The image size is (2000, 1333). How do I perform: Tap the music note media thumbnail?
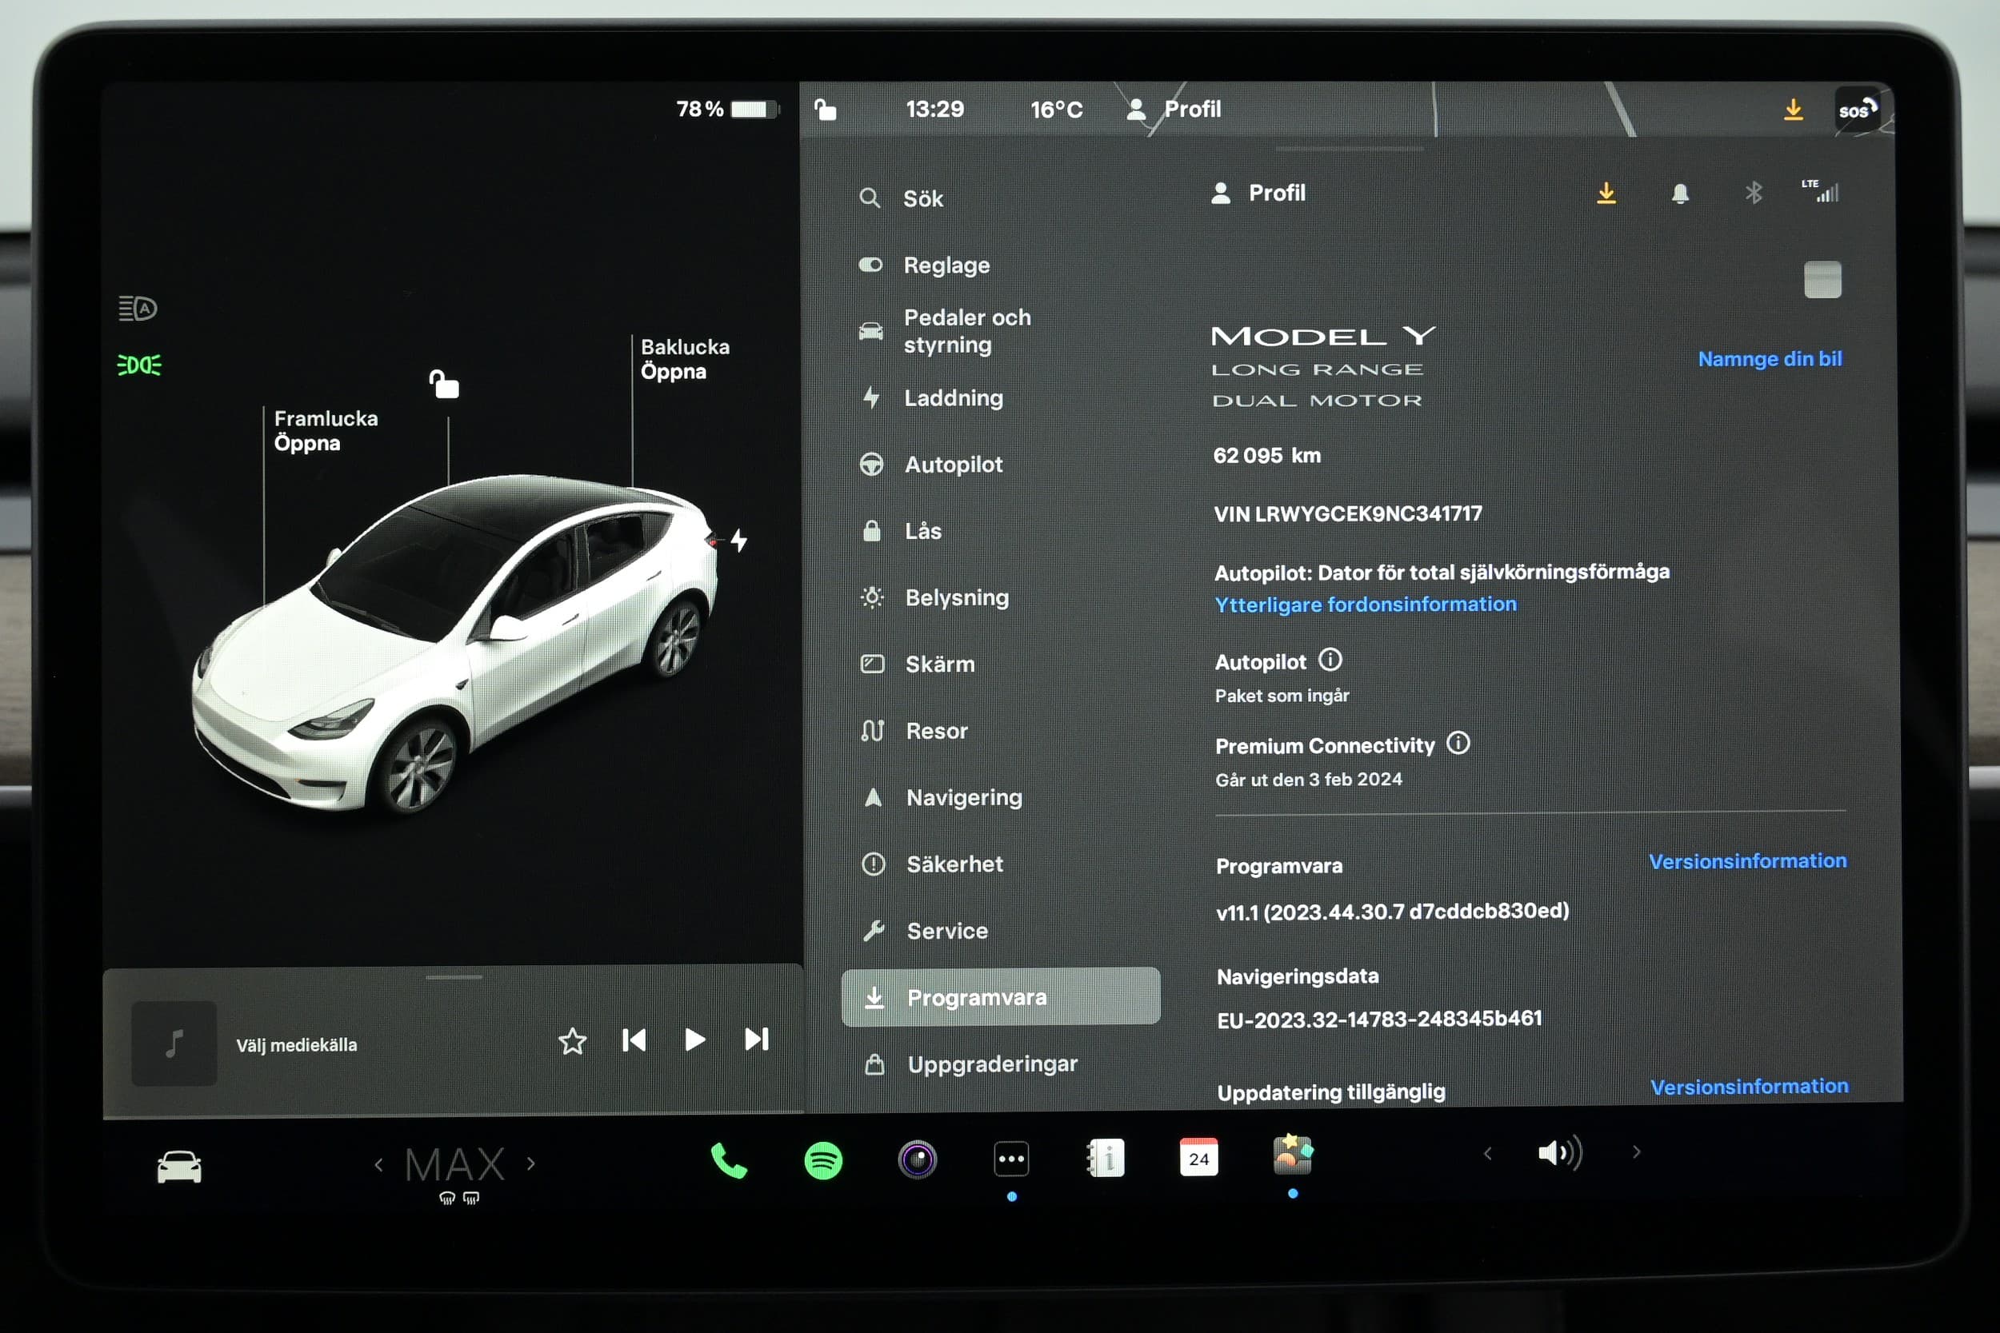click(174, 1043)
